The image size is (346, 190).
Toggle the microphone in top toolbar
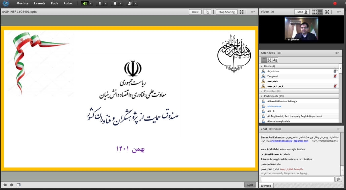pyautogui.click(x=100, y=3)
